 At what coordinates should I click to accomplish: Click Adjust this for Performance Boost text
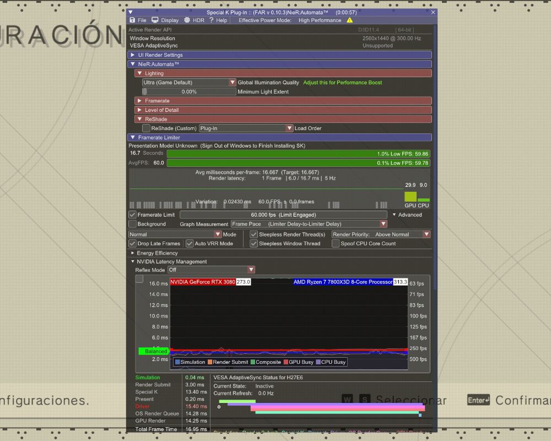click(x=343, y=82)
